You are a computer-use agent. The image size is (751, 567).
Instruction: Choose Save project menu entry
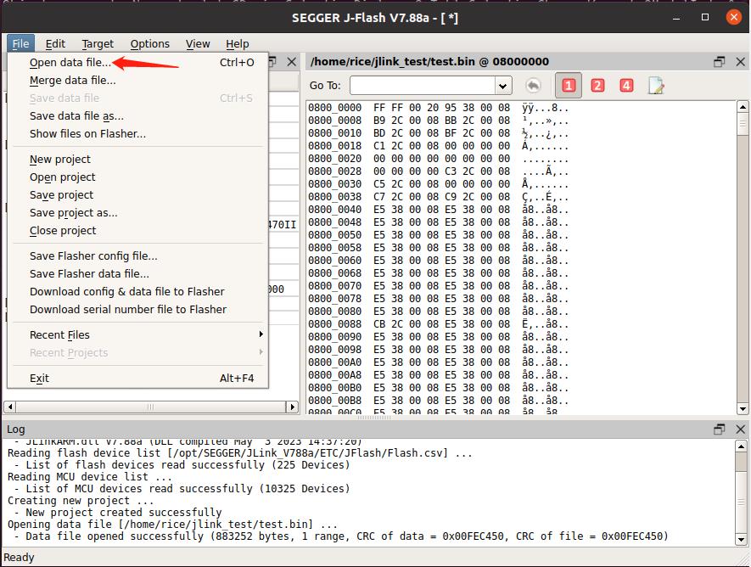(138, 195)
